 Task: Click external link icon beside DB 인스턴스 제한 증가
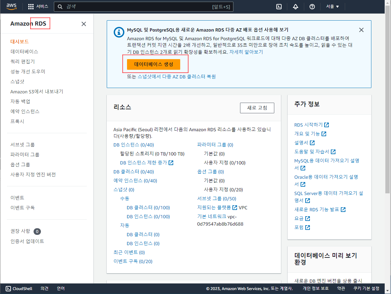[171, 163]
